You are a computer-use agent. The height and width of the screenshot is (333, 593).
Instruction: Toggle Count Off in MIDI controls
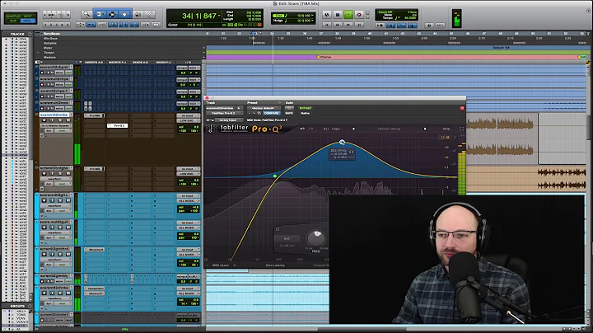coord(385,12)
